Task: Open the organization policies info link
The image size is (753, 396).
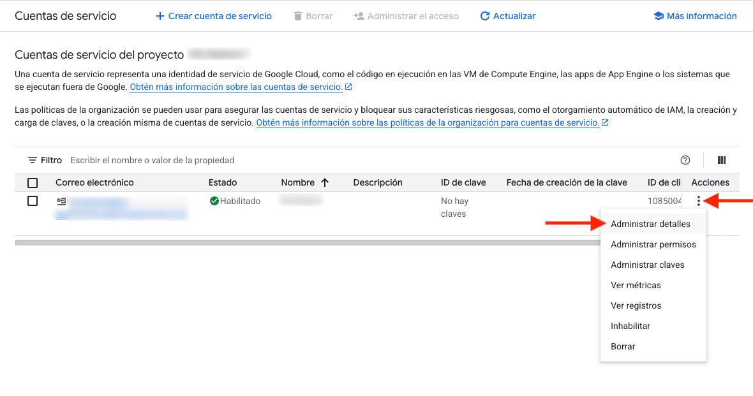Action: coord(428,122)
